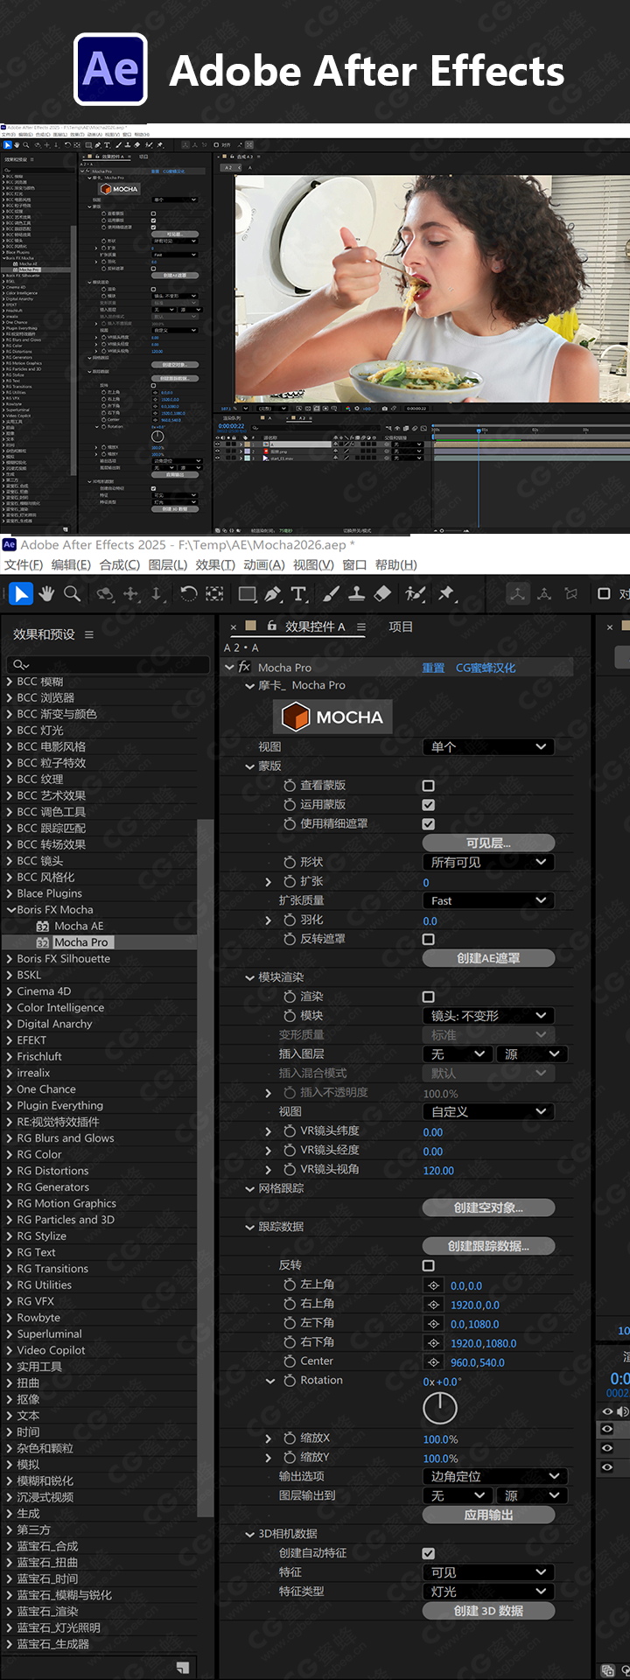Switch to the 项目 tab

point(401,626)
